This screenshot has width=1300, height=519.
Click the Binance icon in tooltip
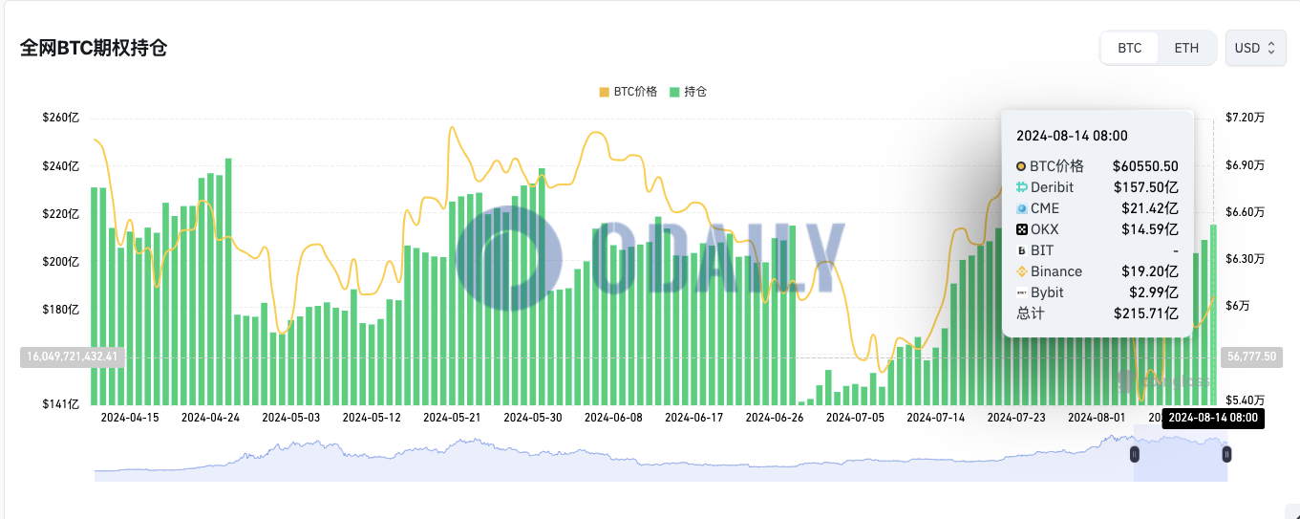coord(1021,271)
